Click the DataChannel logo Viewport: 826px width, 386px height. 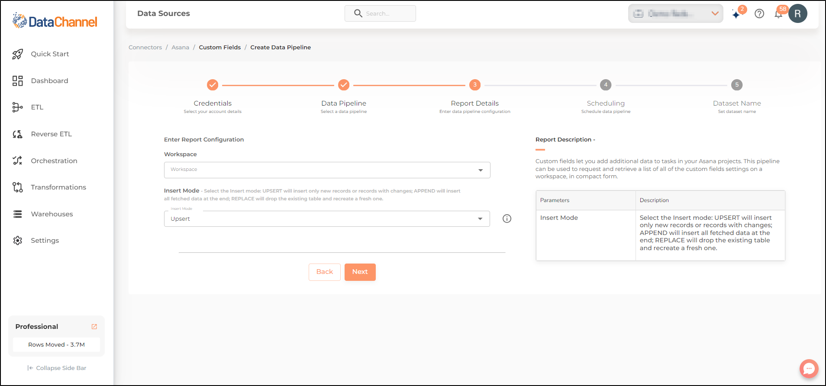pos(55,21)
